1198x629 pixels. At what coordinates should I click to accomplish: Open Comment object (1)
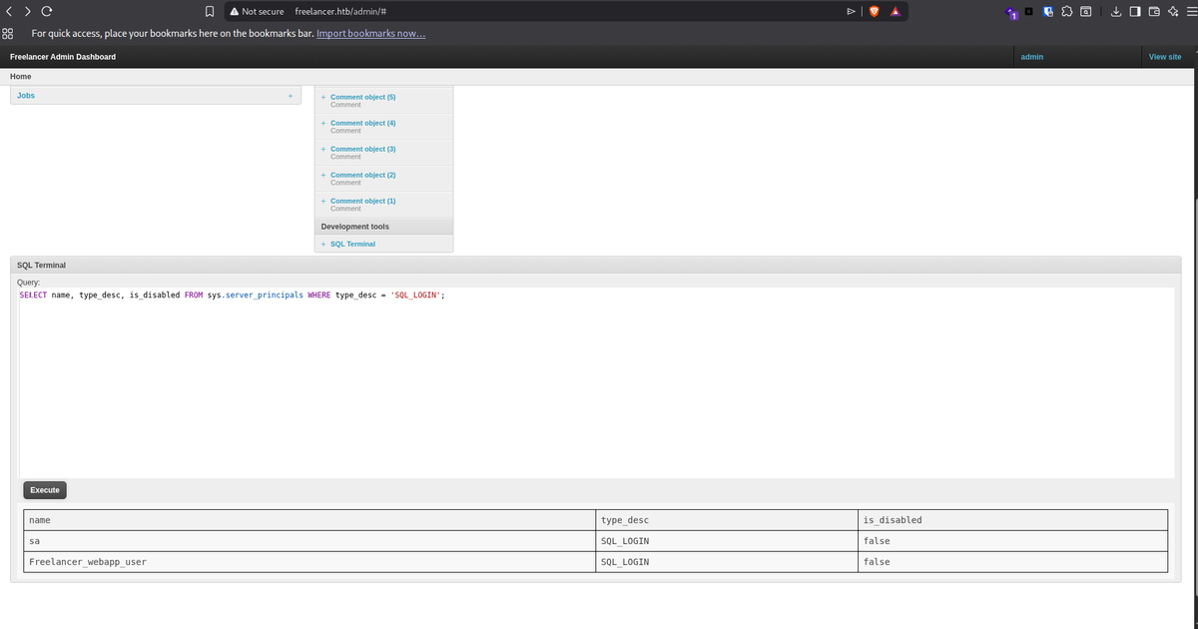363,201
